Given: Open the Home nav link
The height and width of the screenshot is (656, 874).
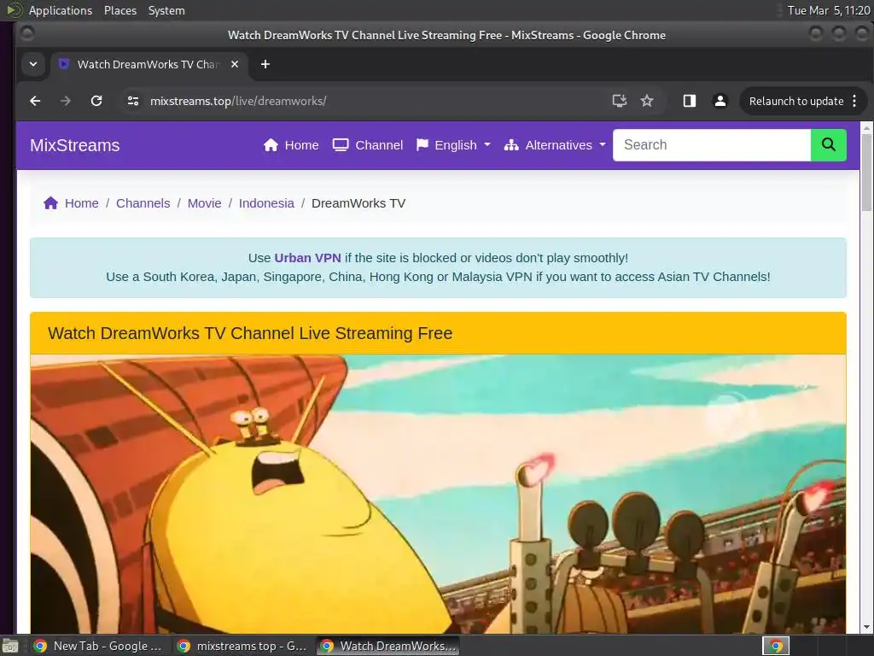Looking at the screenshot, I should 291,145.
